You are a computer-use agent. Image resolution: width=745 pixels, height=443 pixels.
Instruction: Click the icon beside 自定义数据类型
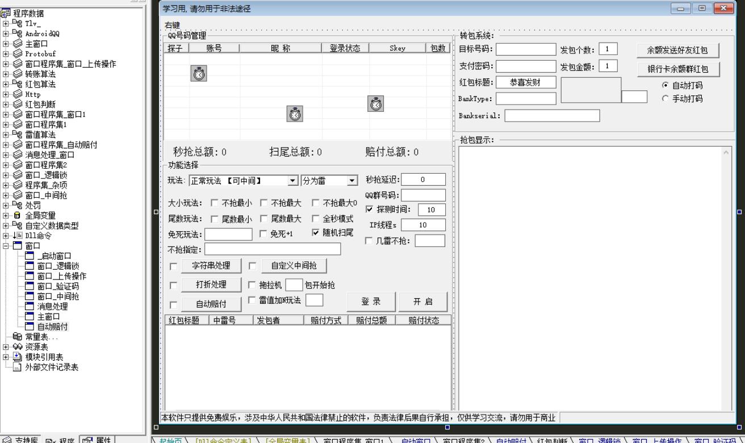click(18, 225)
